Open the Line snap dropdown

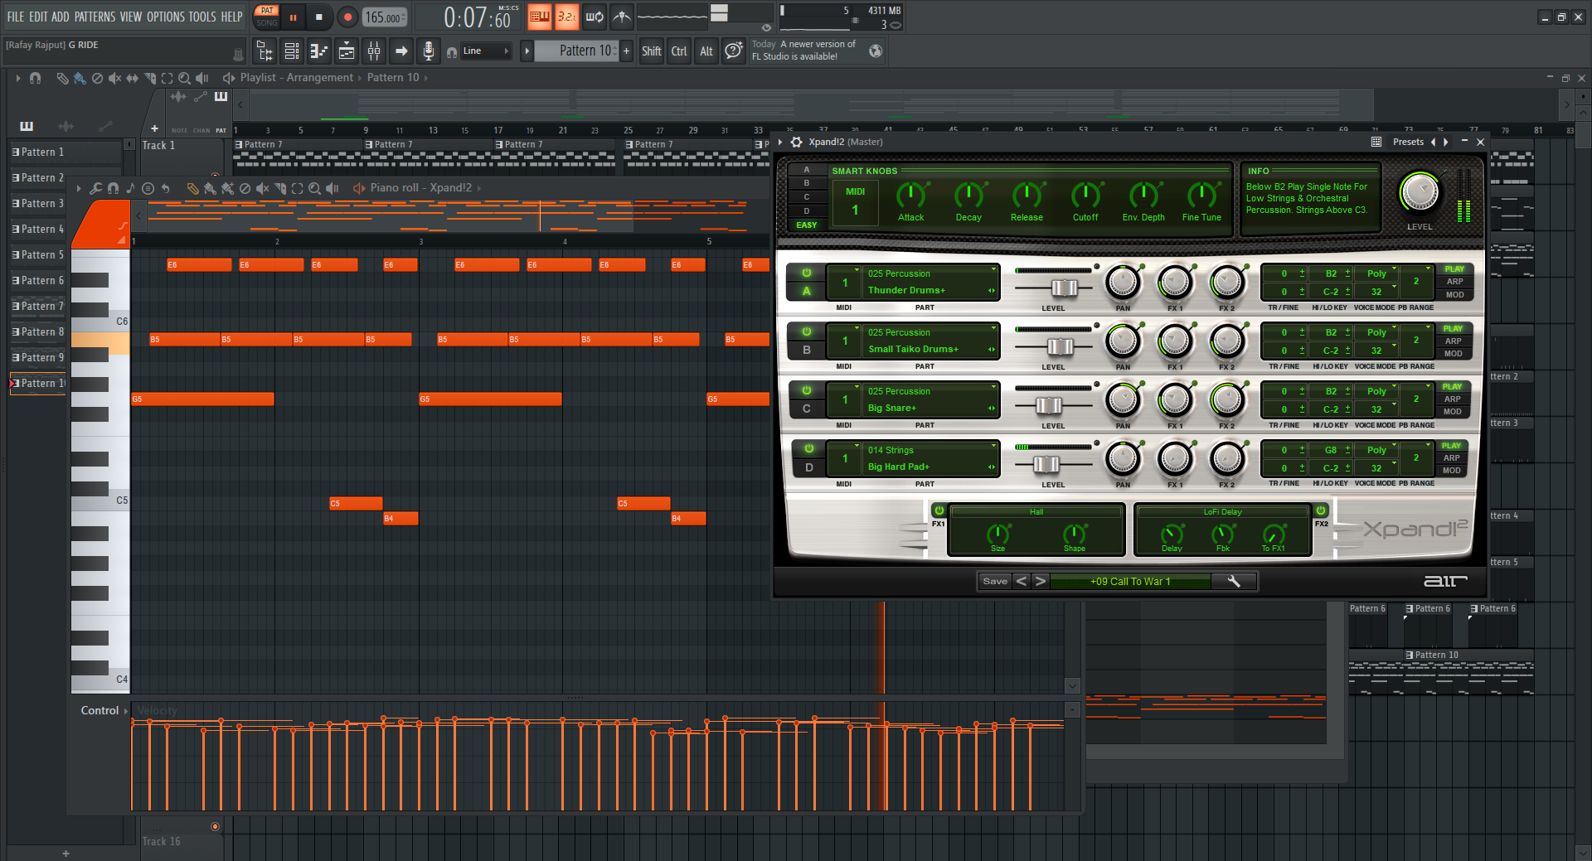click(x=486, y=51)
